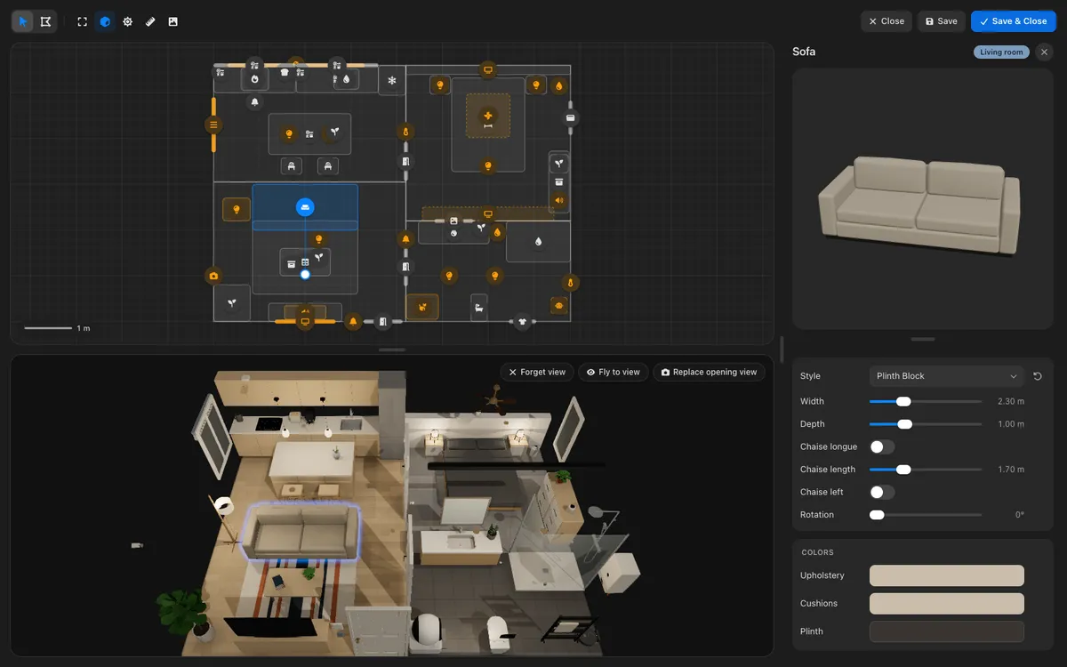Click the Rotation slider
The image size is (1067, 667).
click(926, 515)
